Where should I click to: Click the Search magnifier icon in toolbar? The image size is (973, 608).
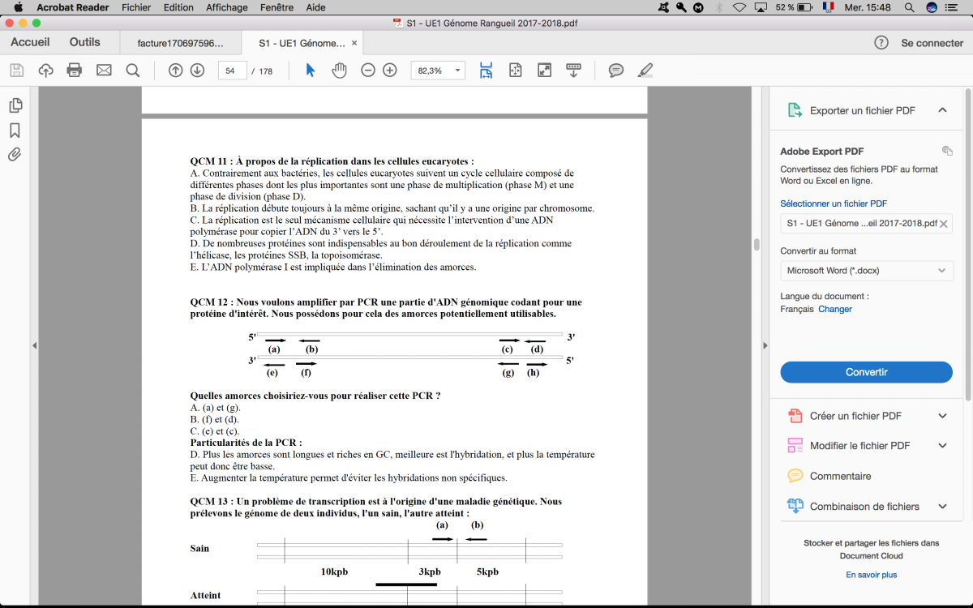point(133,71)
